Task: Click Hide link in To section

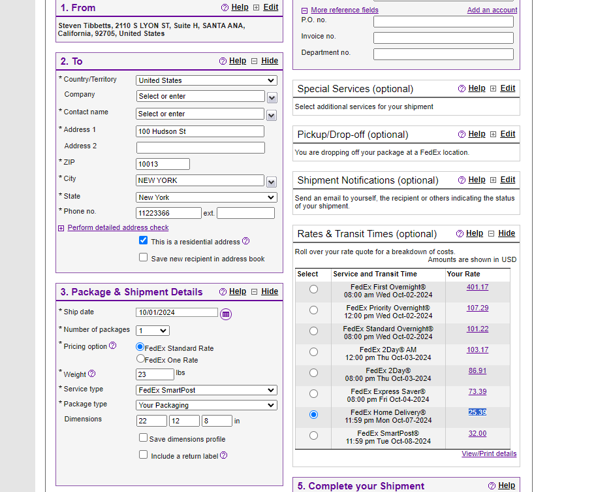Action: 270,61
